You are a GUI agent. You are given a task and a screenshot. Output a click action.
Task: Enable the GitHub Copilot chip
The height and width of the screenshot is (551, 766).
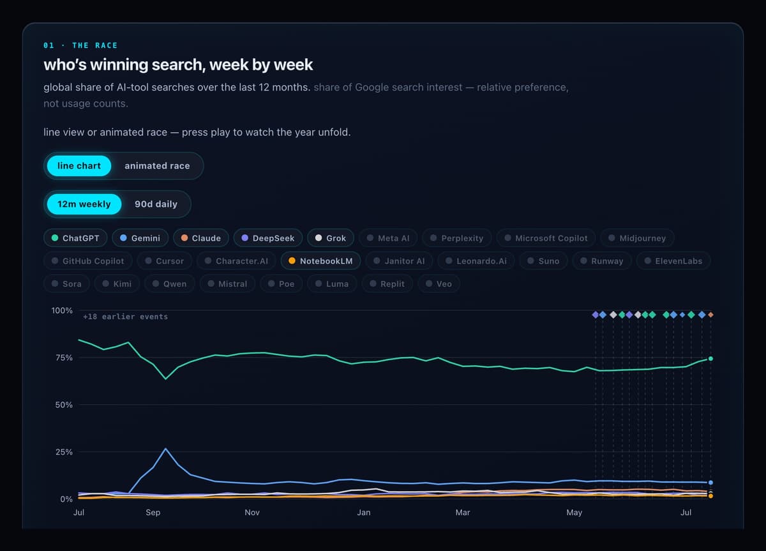88,261
